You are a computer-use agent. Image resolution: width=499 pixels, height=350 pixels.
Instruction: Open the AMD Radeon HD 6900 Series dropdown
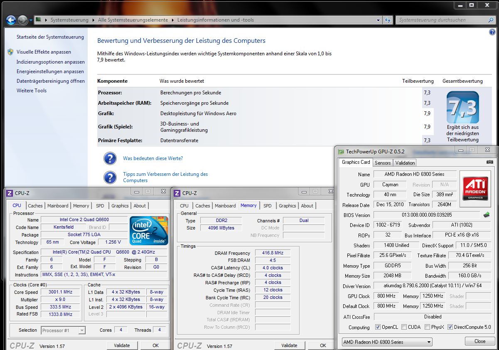click(386, 342)
